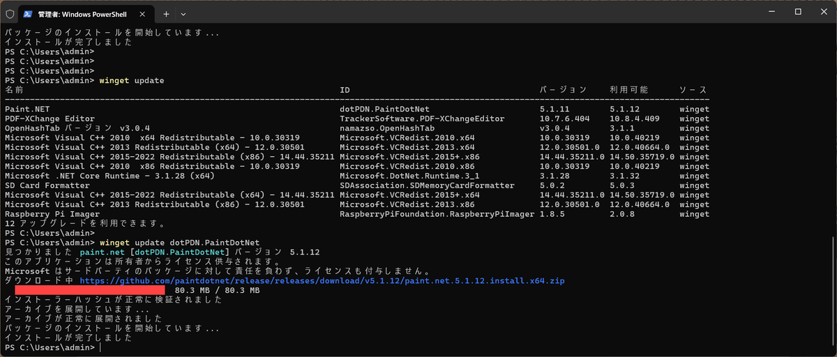Click the red download progress bar
This screenshot has height=357, width=837.
coord(90,289)
